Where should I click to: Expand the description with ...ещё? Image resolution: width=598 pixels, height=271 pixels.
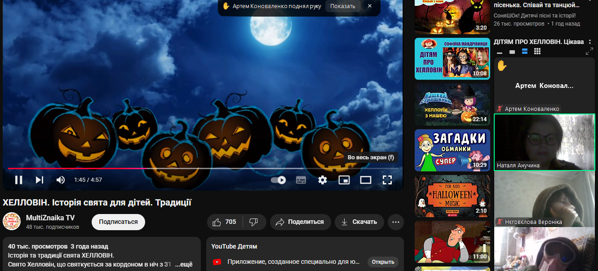click(x=183, y=264)
